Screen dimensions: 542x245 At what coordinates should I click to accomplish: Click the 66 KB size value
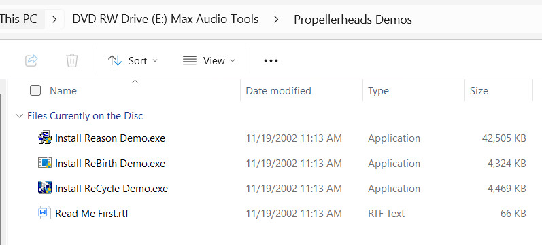tap(513, 213)
